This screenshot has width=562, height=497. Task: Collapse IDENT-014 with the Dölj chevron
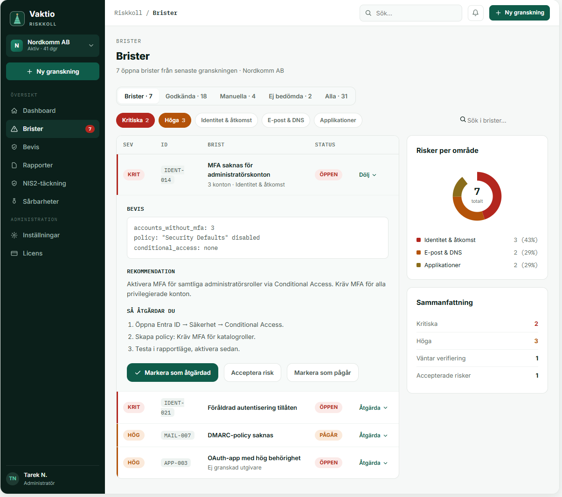tap(374, 175)
